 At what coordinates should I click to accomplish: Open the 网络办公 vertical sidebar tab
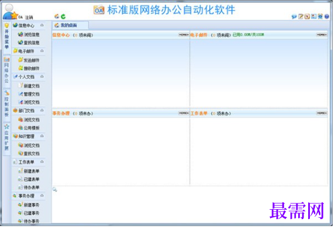coord(6,71)
